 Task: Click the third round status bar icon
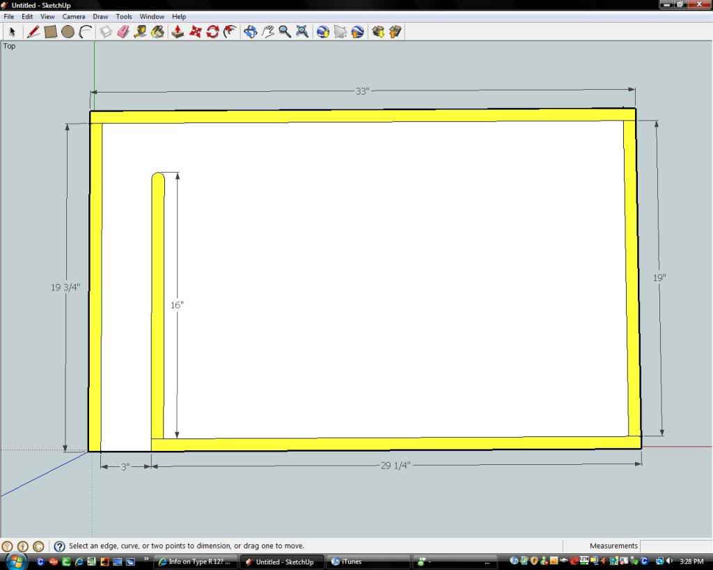[38, 546]
